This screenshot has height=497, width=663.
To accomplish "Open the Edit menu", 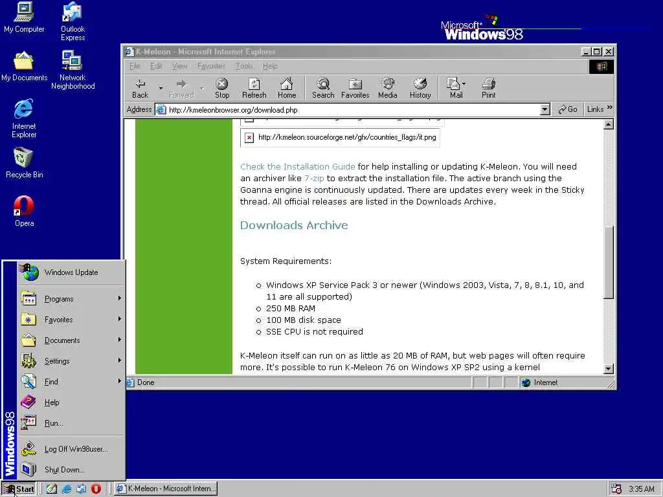I will click(156, 66).
